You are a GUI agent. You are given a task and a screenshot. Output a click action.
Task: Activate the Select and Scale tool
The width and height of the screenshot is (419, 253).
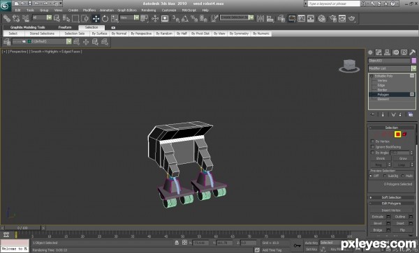coord(115,18)
